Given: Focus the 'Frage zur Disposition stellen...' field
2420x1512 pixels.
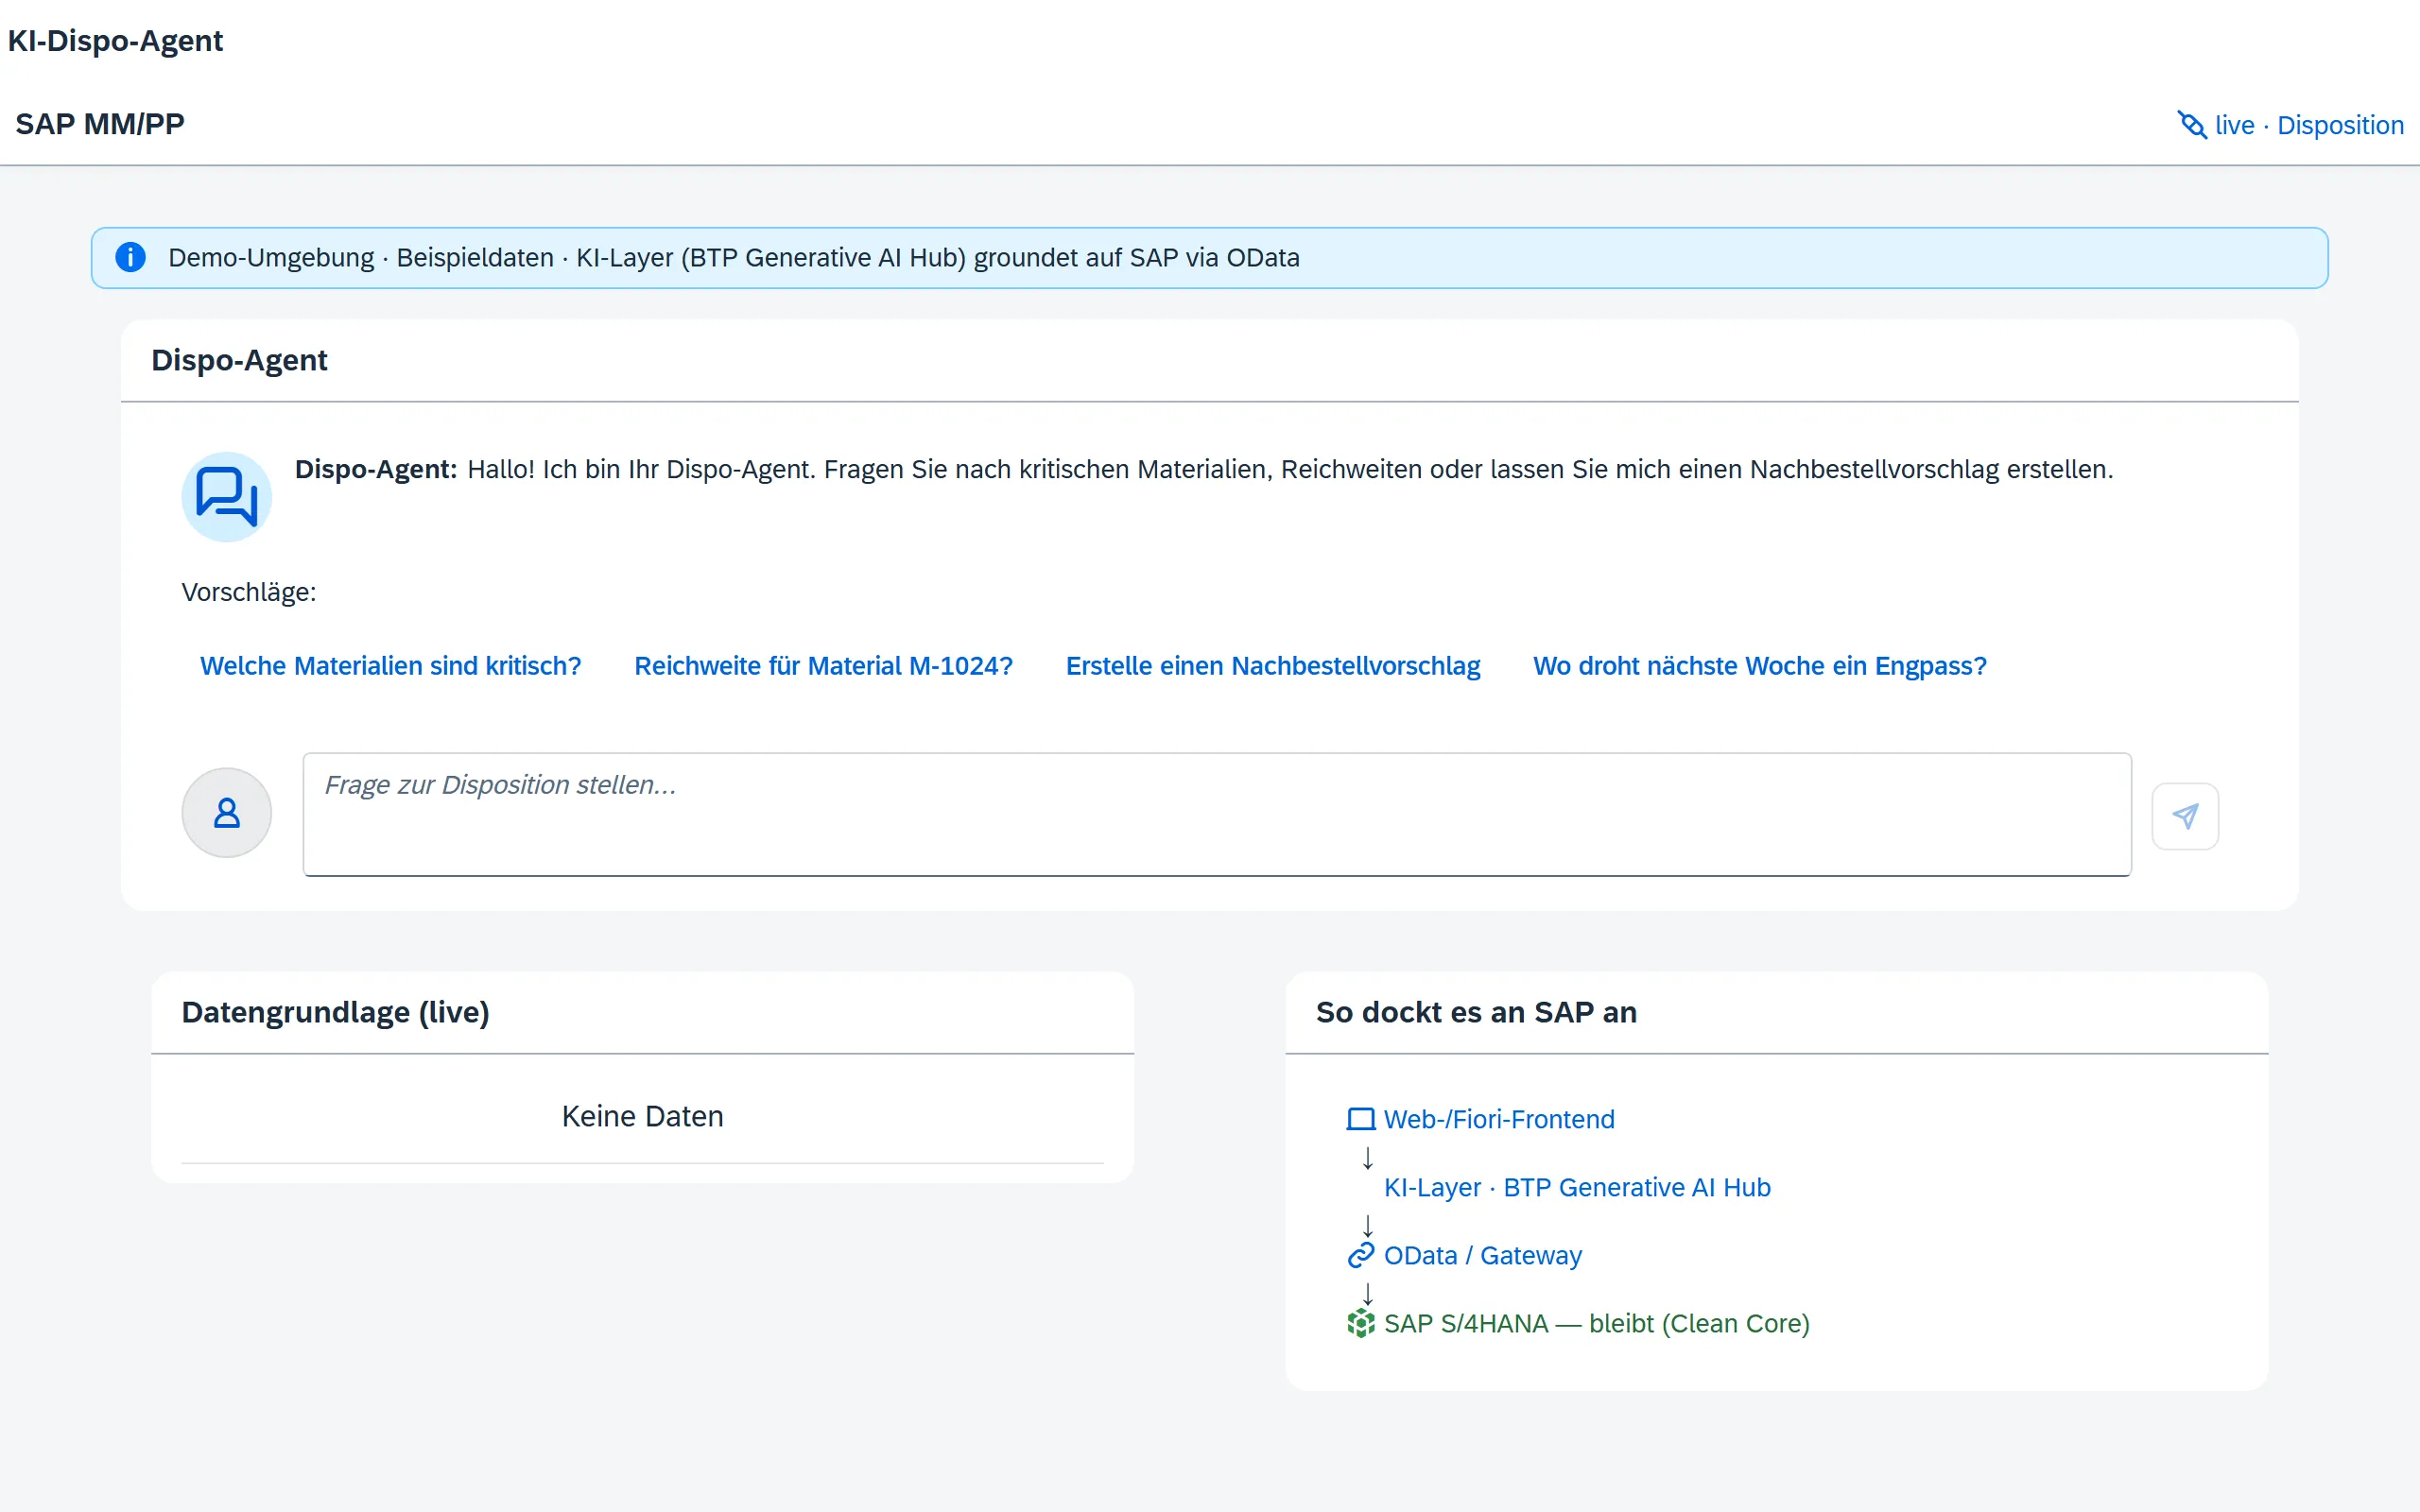Looking at the screenshot, I should pyautogui.click(x=1217, y=814).
